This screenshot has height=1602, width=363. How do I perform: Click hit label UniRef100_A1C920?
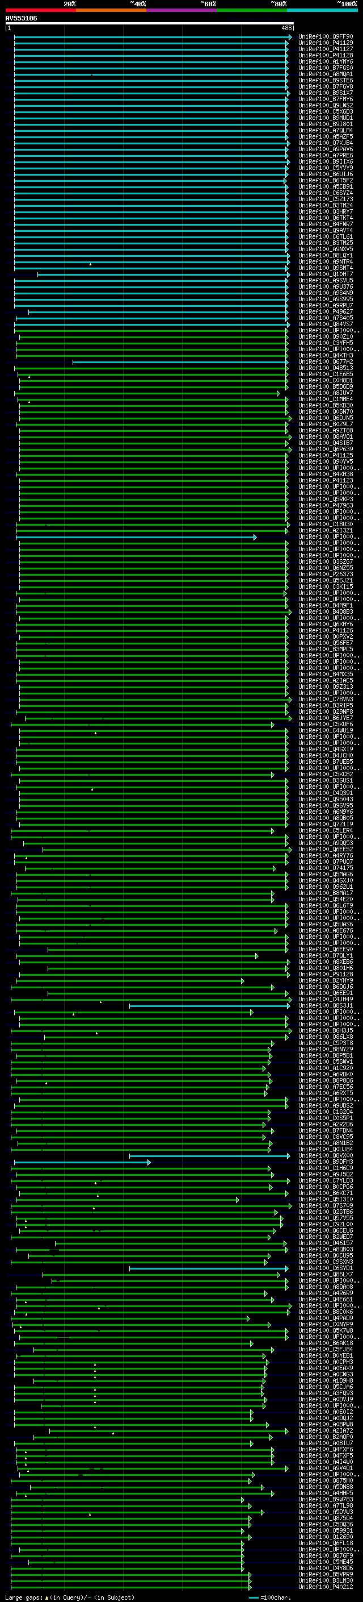click(x=326, y=1068)
